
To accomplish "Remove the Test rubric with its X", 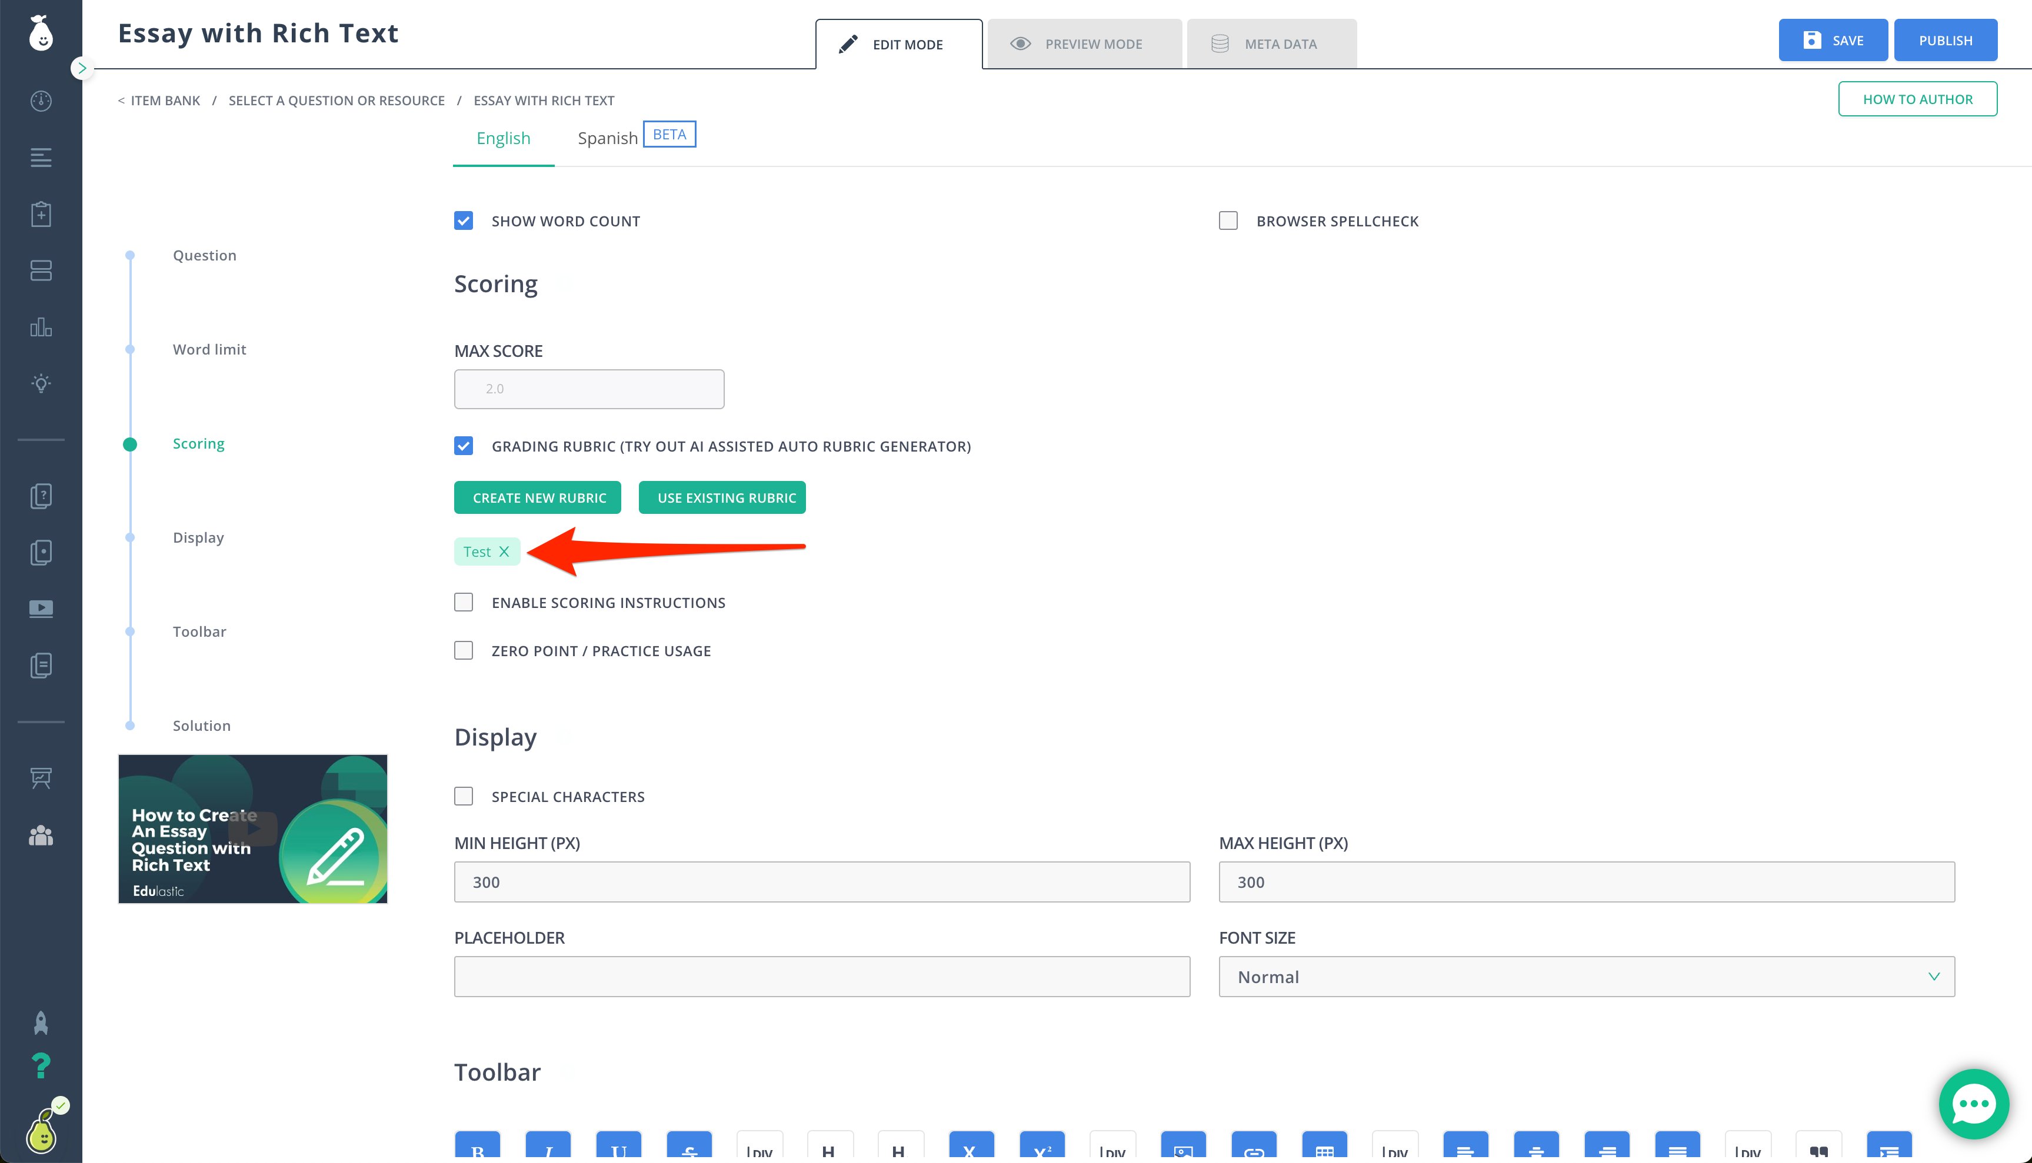I will click(504, 552).
